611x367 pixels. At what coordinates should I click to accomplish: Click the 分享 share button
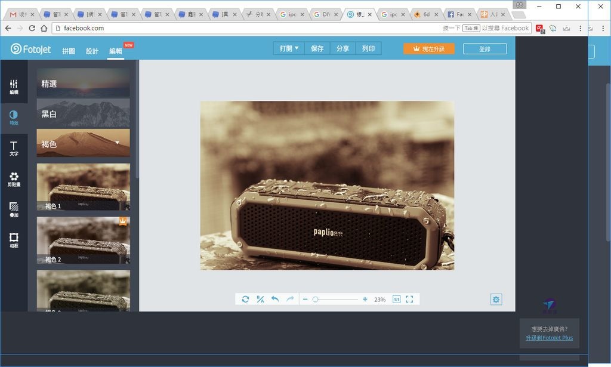point(342,48)
